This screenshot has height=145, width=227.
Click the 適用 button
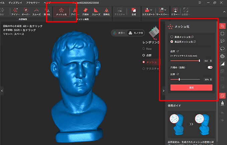(x=191, y=88)
